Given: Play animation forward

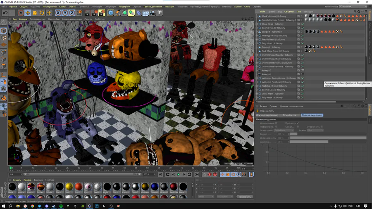Looking at the screenshot, I should 179,174.
